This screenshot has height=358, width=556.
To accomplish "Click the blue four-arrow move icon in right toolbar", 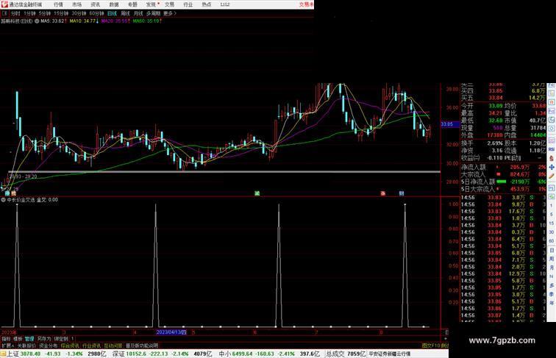I will [552, 167].
